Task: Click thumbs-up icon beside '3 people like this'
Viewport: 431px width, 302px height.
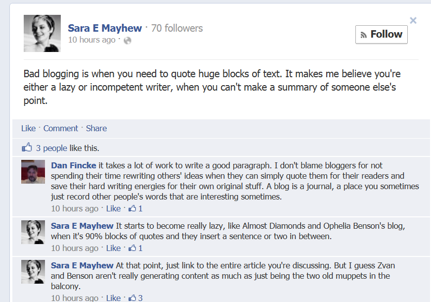Action: click(27, 148)
